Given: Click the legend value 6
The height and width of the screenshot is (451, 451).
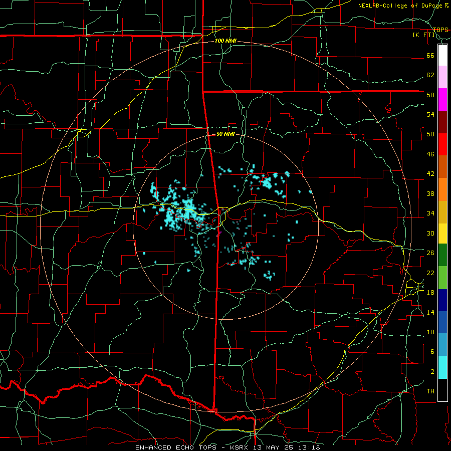Looking at the screenshot, I should [432, 352].
